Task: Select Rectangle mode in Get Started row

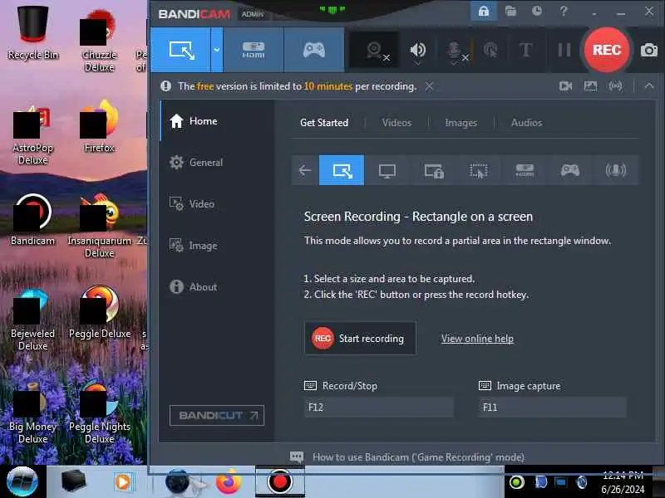Action: click(x=342, y=170)
